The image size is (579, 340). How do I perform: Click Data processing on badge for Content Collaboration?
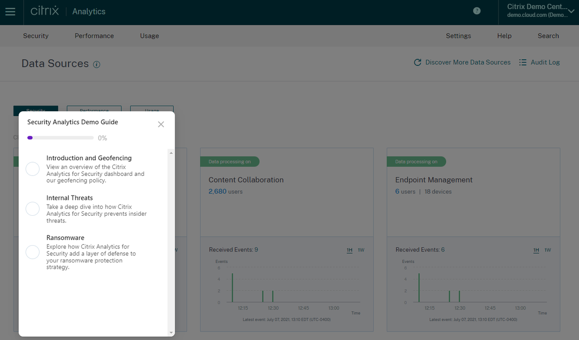(x=230, y=162)
